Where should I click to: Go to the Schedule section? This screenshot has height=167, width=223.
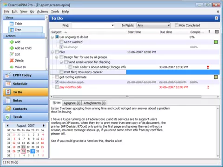tap(26, 83)
